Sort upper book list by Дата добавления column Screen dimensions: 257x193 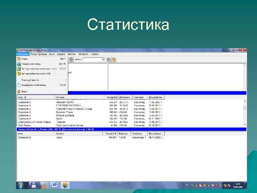(156, 97)
